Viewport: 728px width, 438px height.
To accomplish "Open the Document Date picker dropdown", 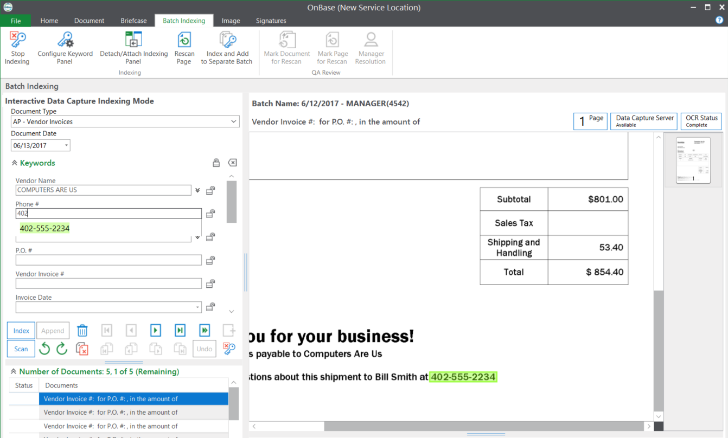I will pyautogui.click(x=66, y=146).
